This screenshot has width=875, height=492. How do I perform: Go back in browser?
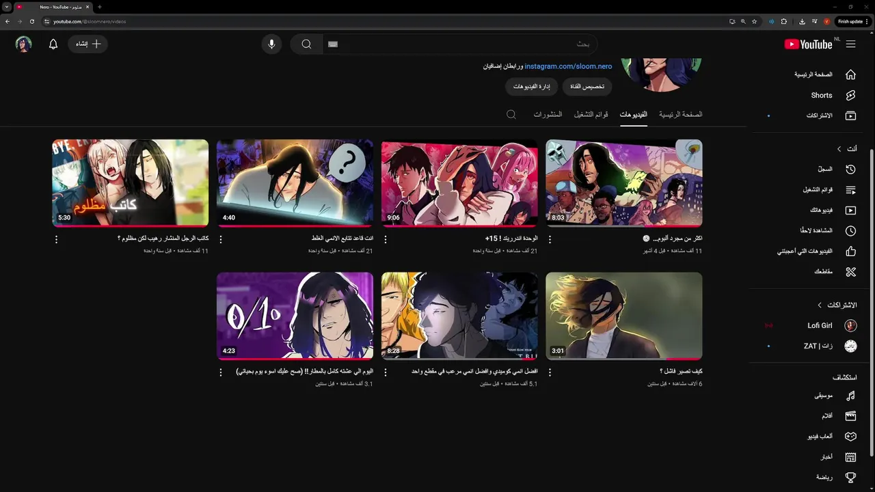(8, 21)
